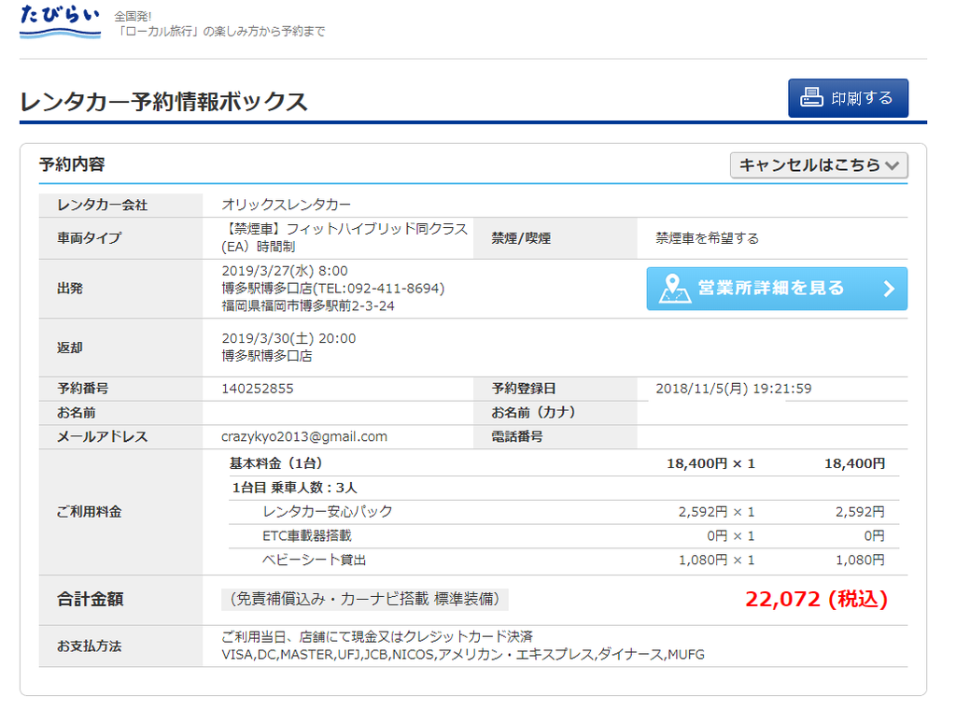Click the レンタカー会社 label
This screenshot has height=710, width=956.
coord(103,205)
